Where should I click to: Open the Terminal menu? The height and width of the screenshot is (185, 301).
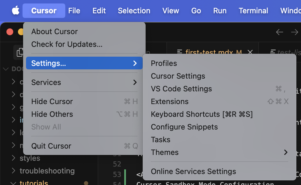click(253, 11)
